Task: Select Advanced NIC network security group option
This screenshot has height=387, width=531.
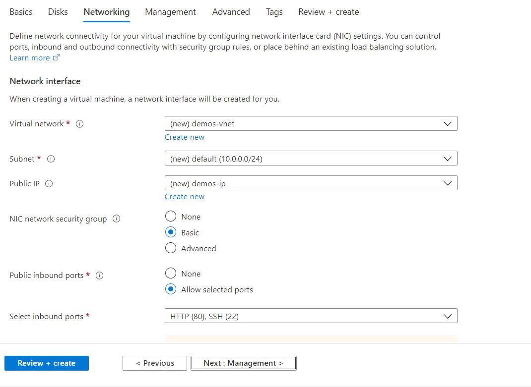Action: tap(171, 248)
